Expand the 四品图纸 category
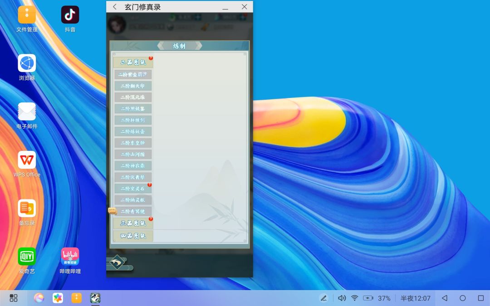490x306 pixels. pos(133,236)
